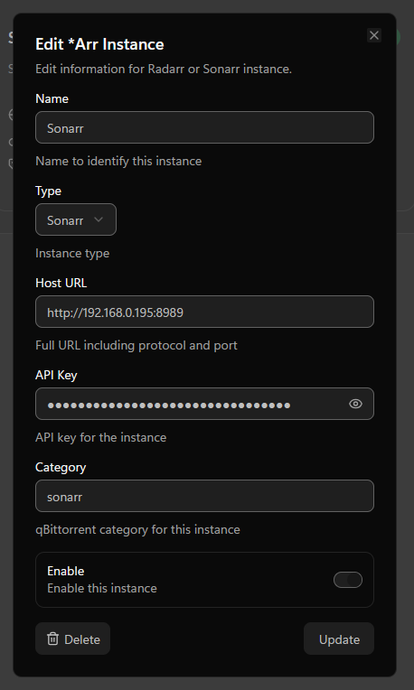Click the Enable label in toggle card
The width and height of the screenshot is (414, 690).
[66, 571]
